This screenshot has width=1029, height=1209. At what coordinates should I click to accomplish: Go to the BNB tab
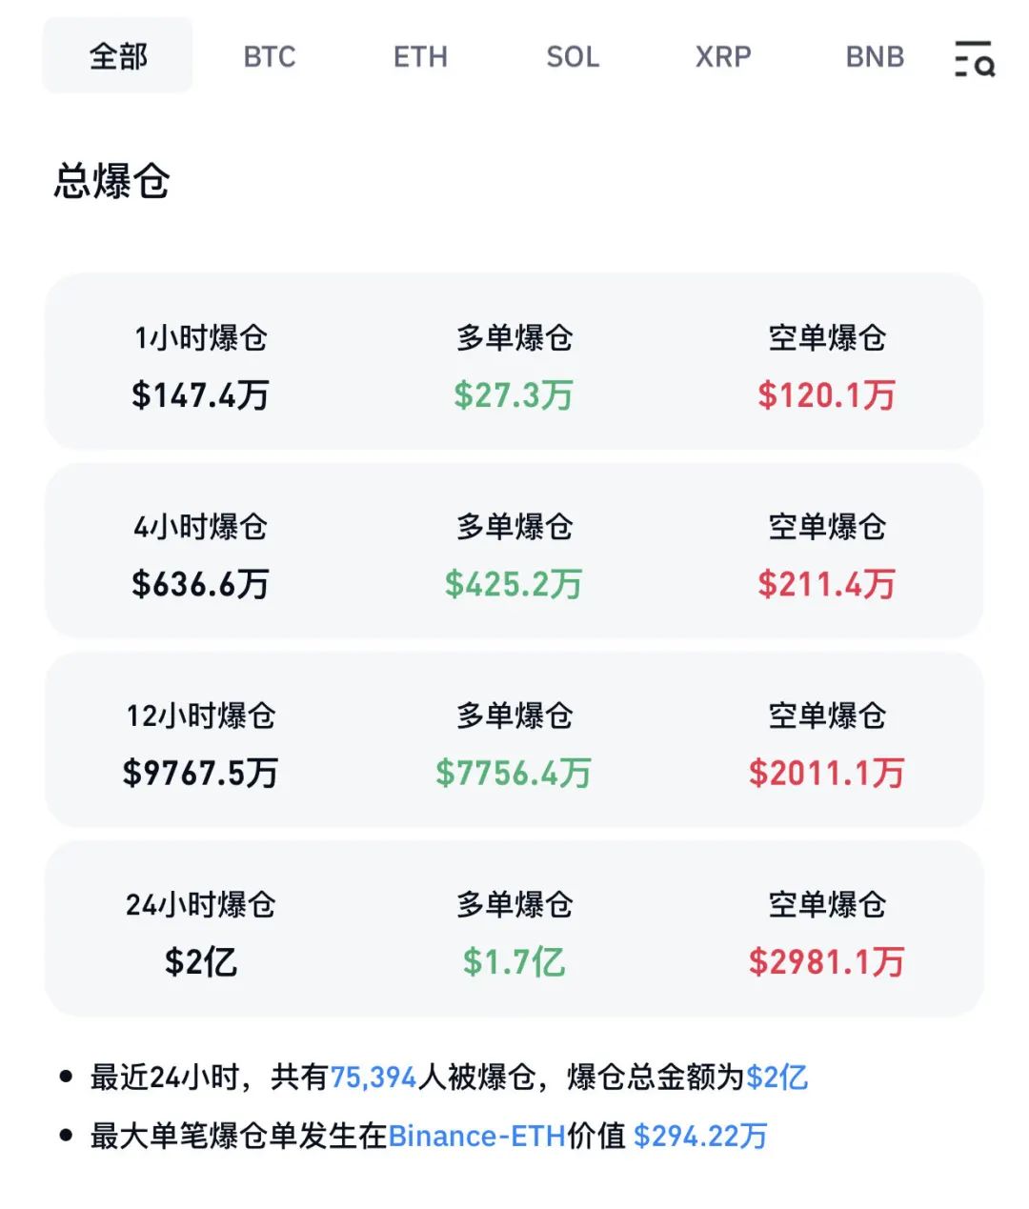(875, 57)
